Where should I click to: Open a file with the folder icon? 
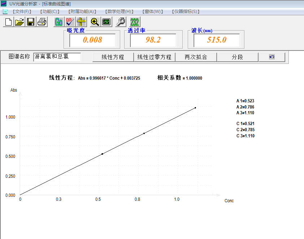point(19,22)
